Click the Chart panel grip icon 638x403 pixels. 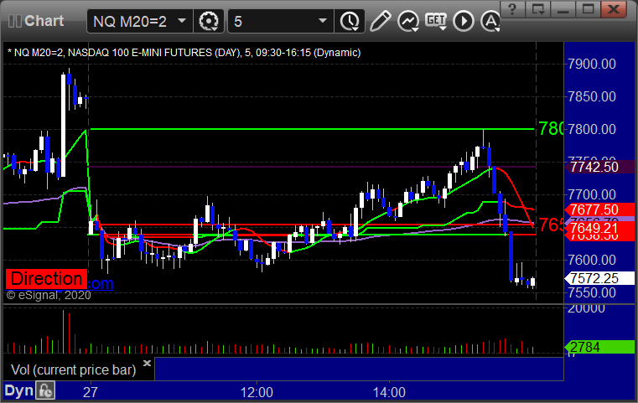[x=14, y=21]
